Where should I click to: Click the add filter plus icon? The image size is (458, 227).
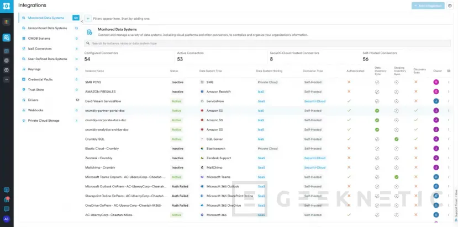(x=88, y=18)
